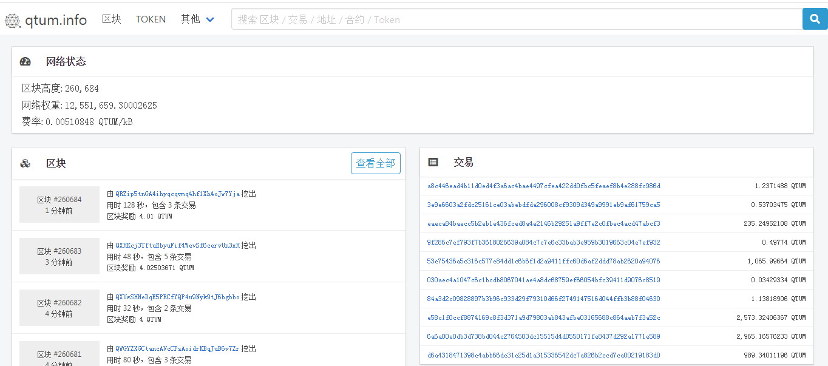Click the 1.2371488 QTUM amount
Viewport: 828px width, 366px height.
point(780,186)
